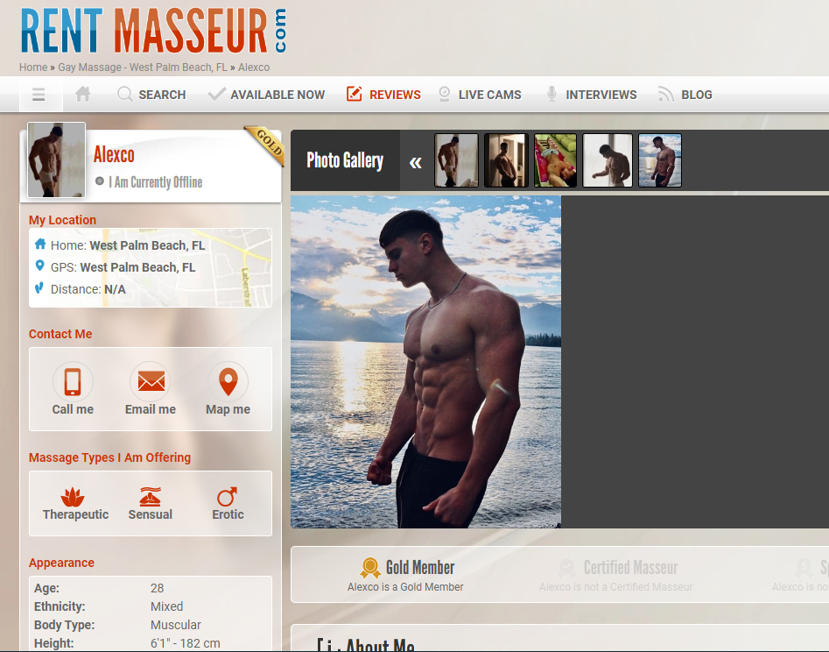Click the Live Cams webcam icon

click(445, 94)
